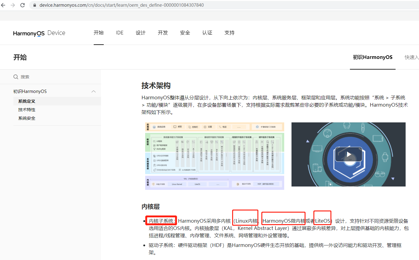Select the 安全 top navigation tab
The width and height of the screenshot is (419, 260).
185,33
